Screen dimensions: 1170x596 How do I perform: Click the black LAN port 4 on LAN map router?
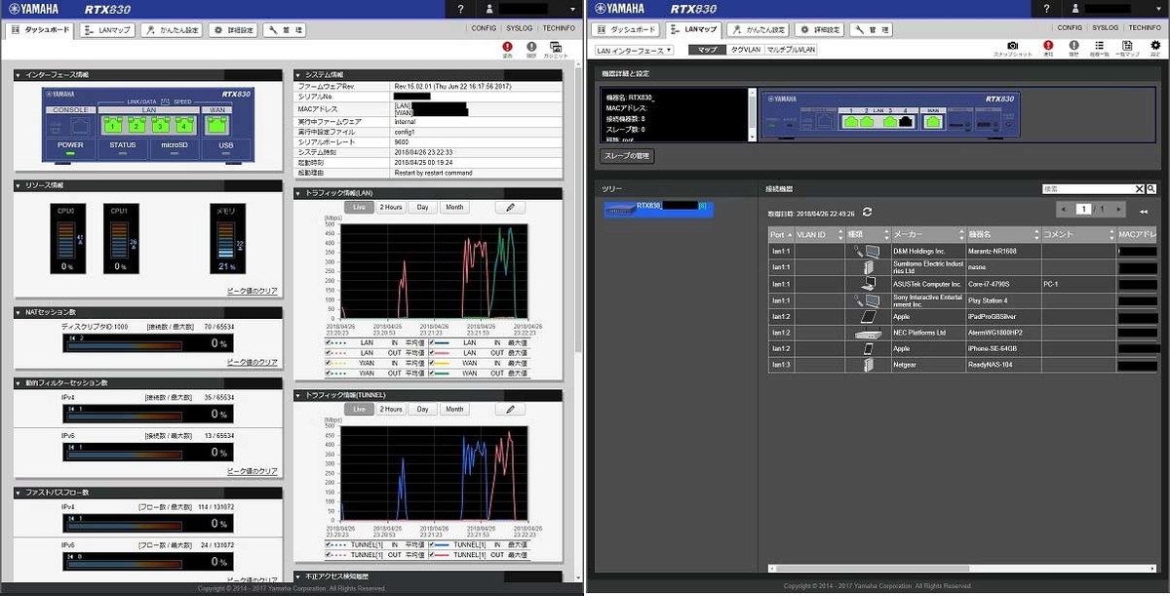point(906,122)
